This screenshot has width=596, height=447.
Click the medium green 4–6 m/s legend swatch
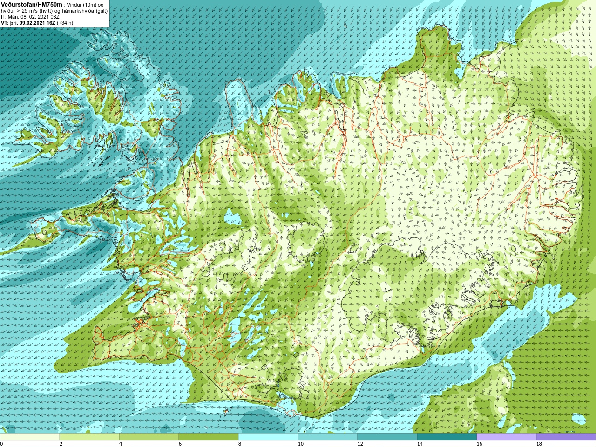(x=149, y=437)
